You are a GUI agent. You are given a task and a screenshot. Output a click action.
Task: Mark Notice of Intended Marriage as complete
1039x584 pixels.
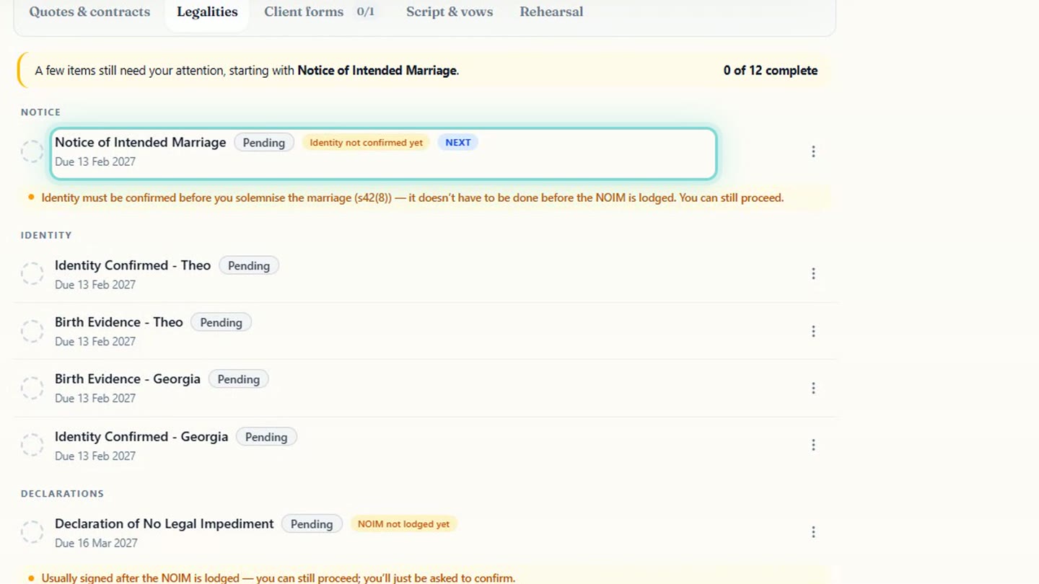click(32, 151)
